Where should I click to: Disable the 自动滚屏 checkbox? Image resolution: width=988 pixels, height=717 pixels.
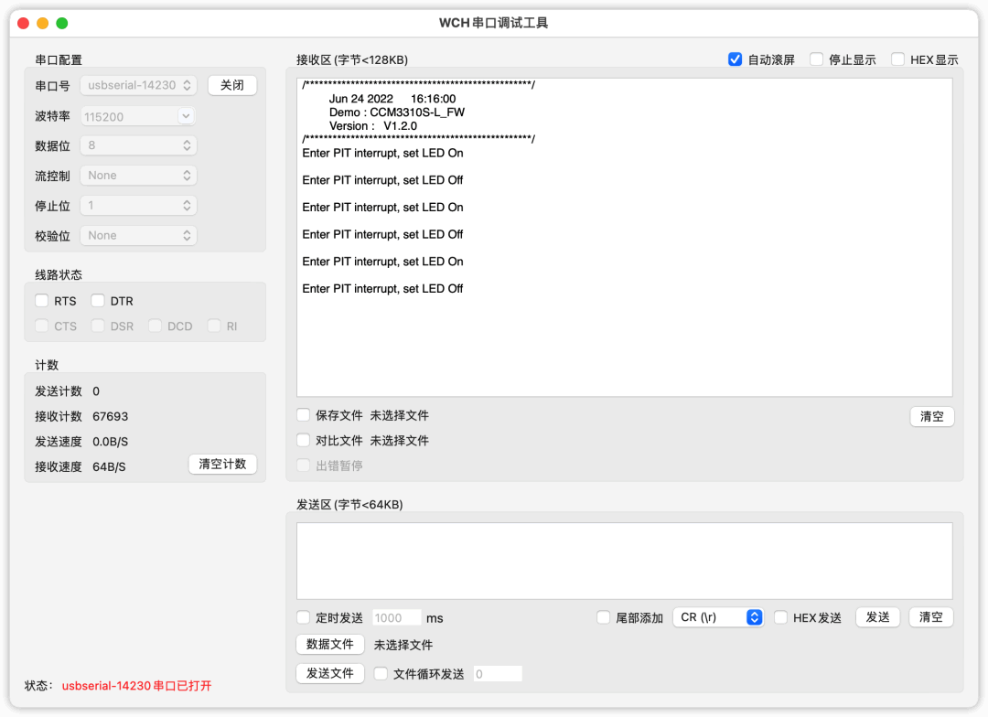point(735,59)
